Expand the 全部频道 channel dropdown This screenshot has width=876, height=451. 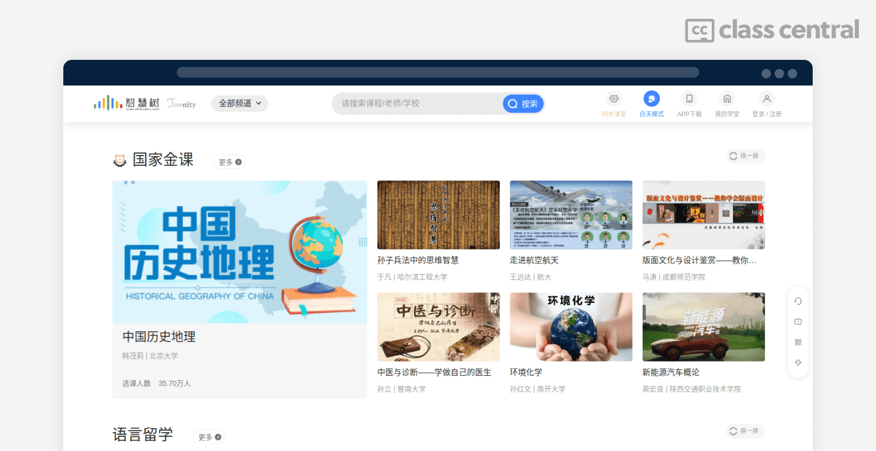point(240,103)
